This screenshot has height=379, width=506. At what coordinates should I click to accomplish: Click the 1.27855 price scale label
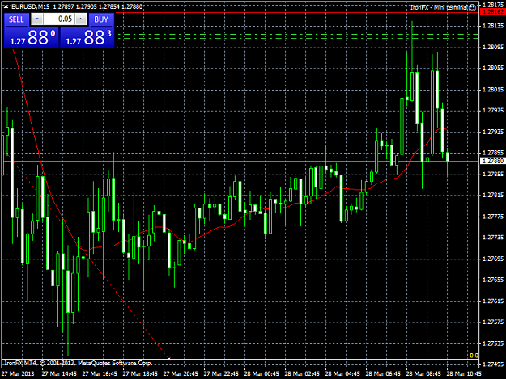pyautogui.click(x=493, y=175)
